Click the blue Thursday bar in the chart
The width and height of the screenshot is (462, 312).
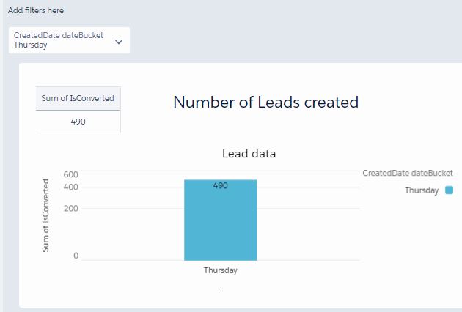click(220, 227)
